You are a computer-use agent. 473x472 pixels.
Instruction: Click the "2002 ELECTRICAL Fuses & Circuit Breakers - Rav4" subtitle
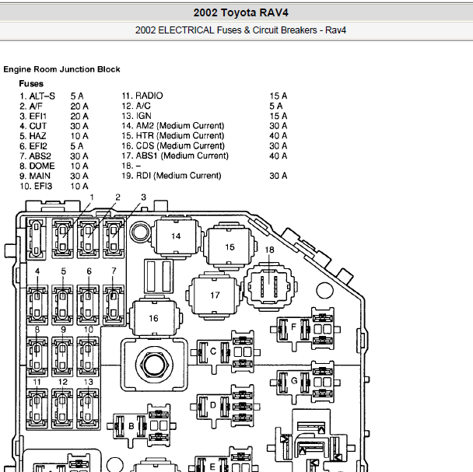tap(240, 30)
